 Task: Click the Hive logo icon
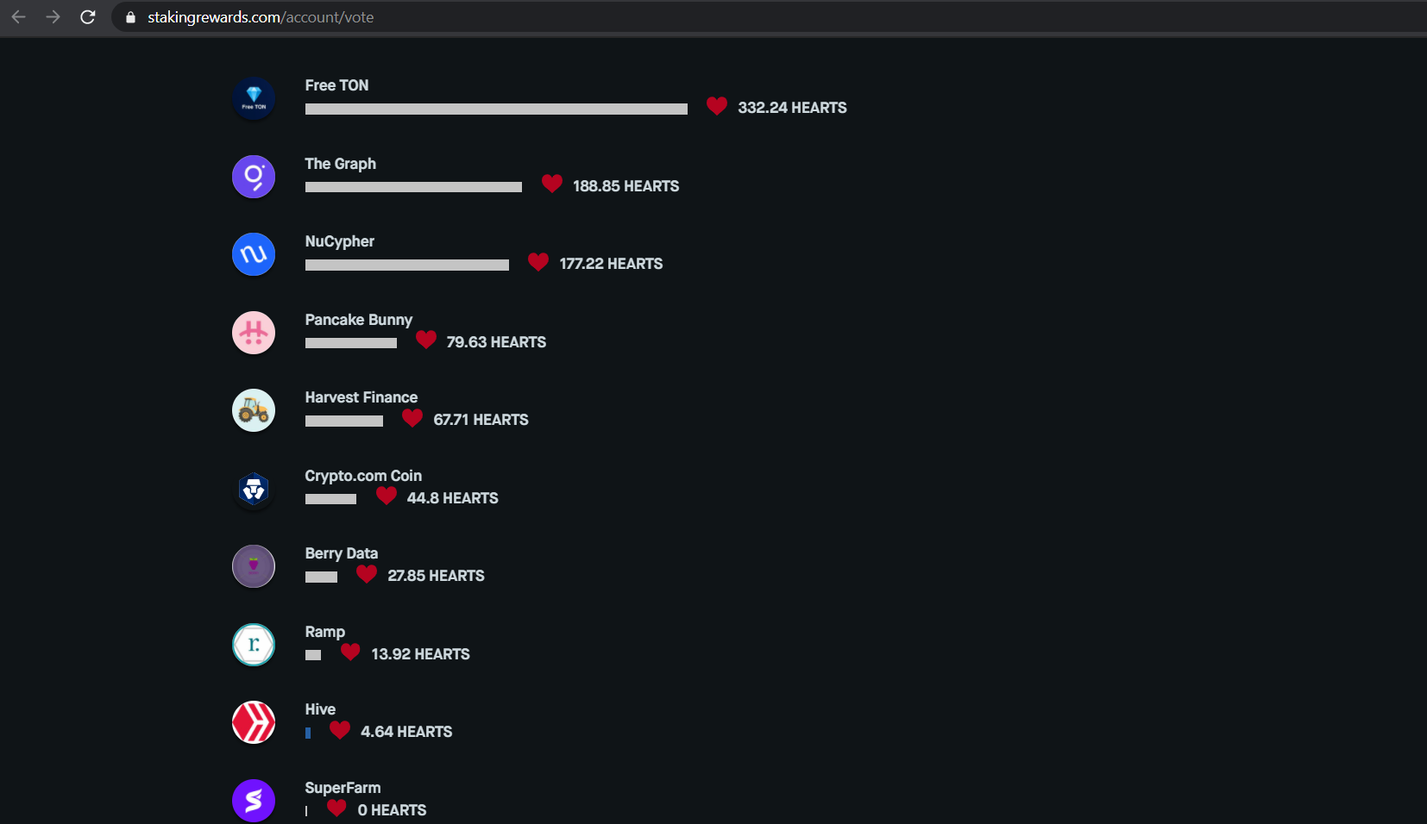254,722
